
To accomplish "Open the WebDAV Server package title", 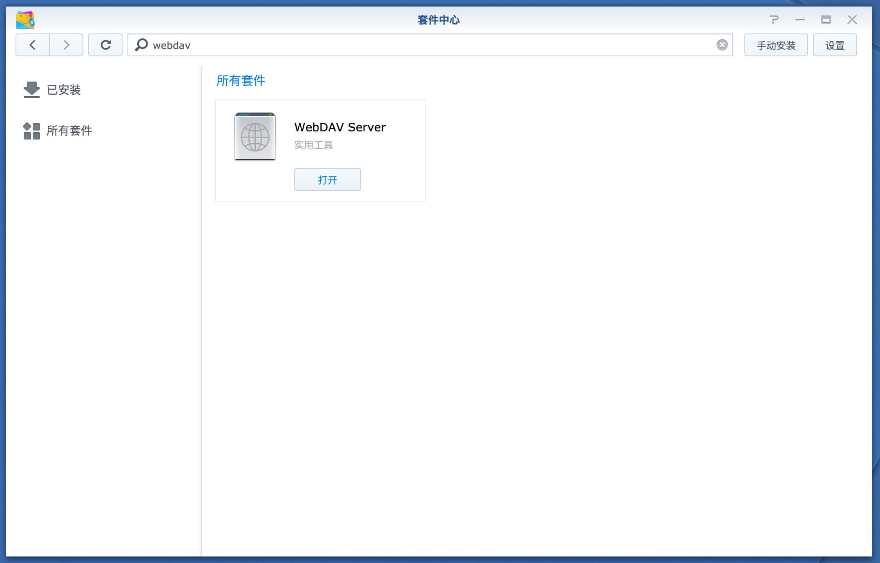I will coord(340,127).
